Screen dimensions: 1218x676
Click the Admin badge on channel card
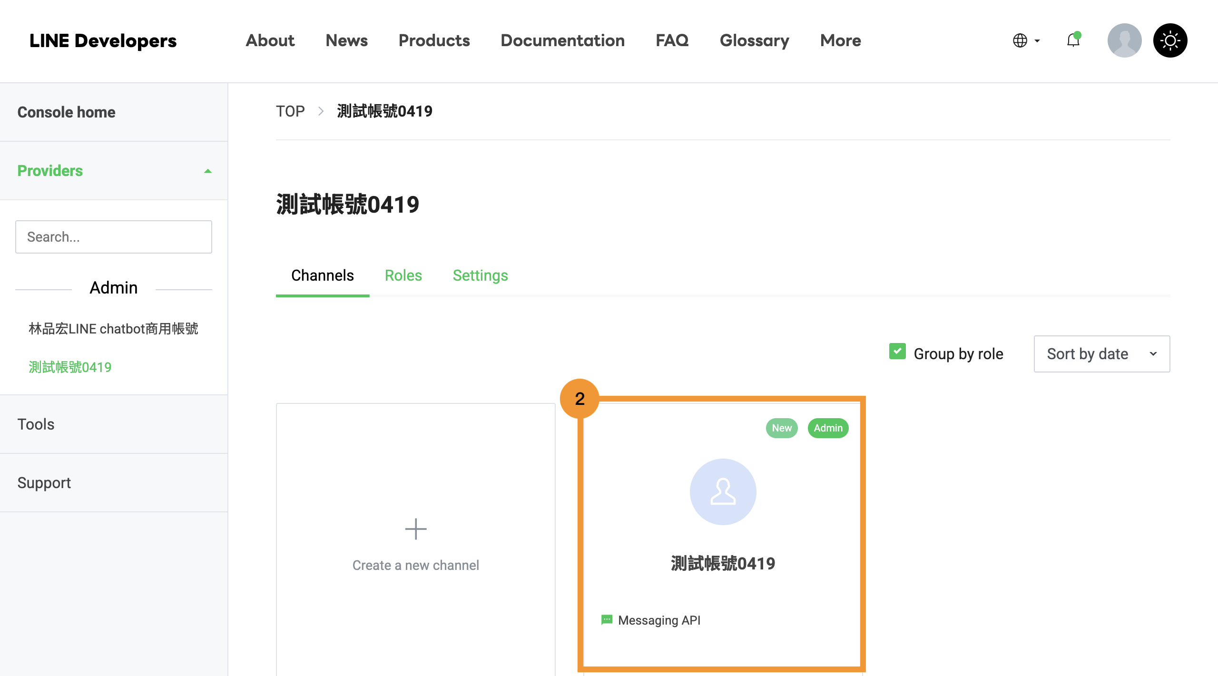pyautogui.click(x=828, y=428)
